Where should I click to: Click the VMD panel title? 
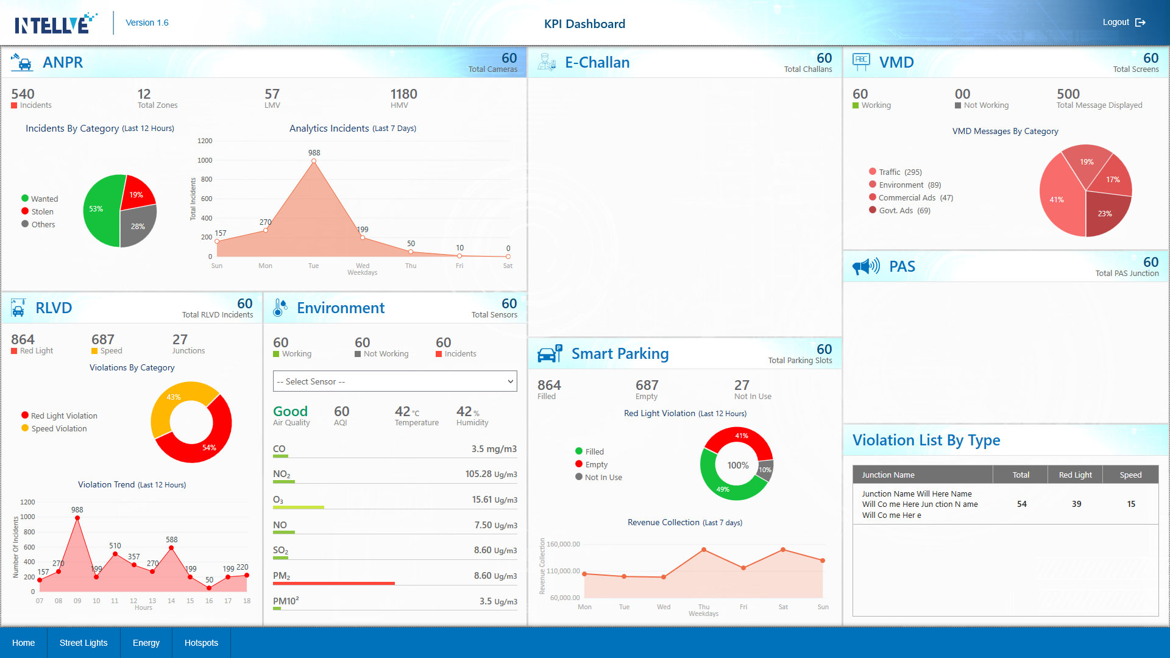click(896, 62)
